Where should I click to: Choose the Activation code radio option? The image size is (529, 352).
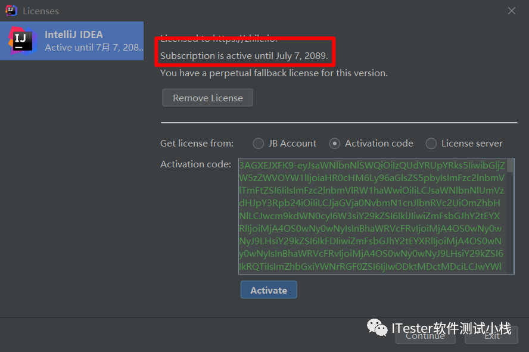(335, 144)
